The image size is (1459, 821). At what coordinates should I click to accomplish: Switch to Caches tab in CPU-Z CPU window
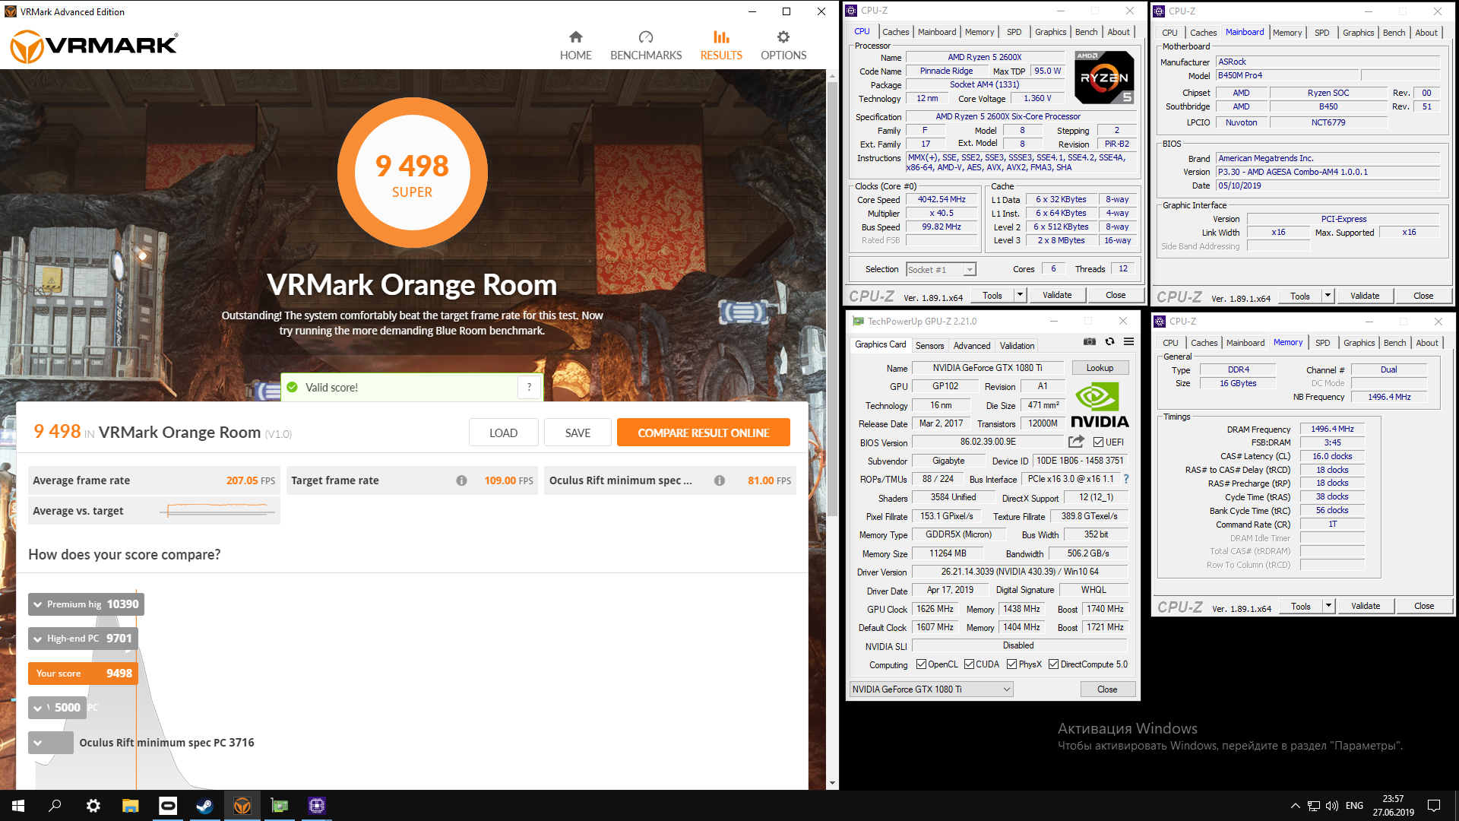click(895, 32)
